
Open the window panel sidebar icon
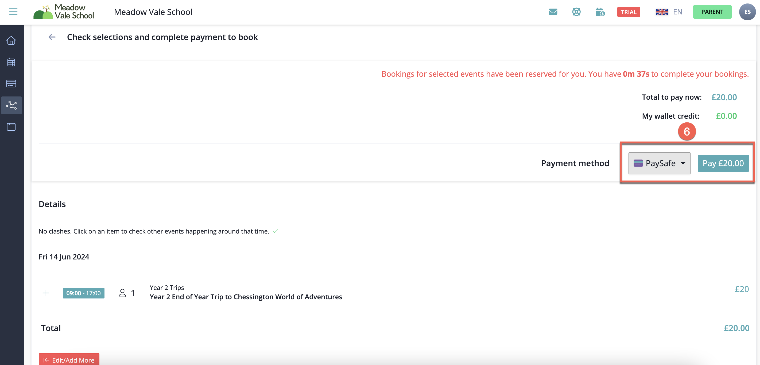pos(11,127)
